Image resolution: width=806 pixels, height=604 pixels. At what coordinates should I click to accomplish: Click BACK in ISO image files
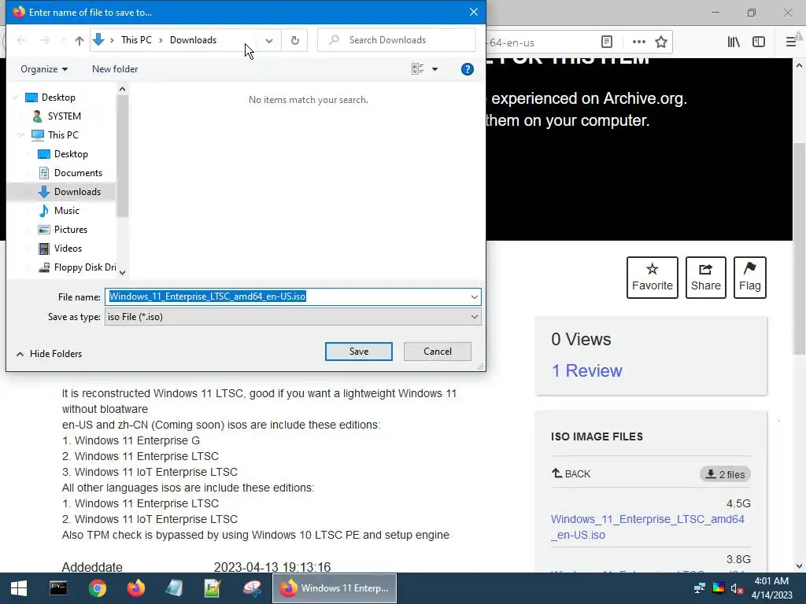(x=571, y=473)
